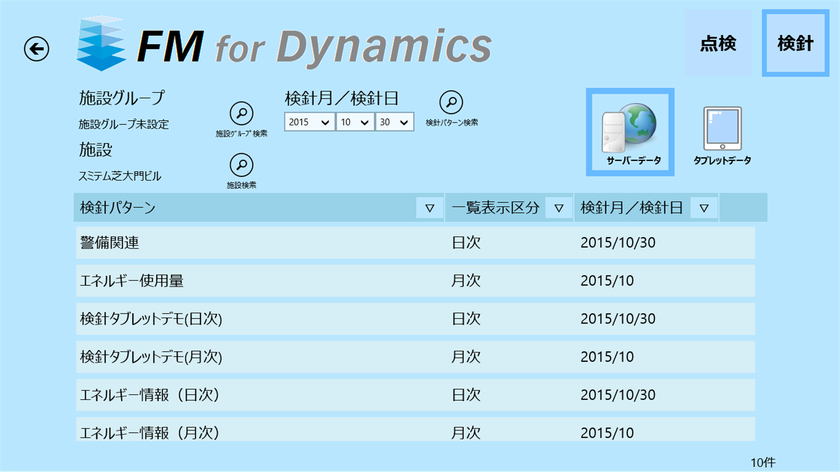Click 日次 cell in エネルギー情報(日次) row
Screen dimensions: 840x472
(x=466, y=395)
